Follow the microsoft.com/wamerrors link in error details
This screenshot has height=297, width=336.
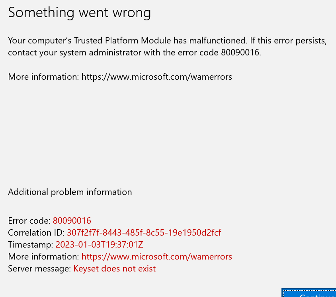click(x=156, y=256)
